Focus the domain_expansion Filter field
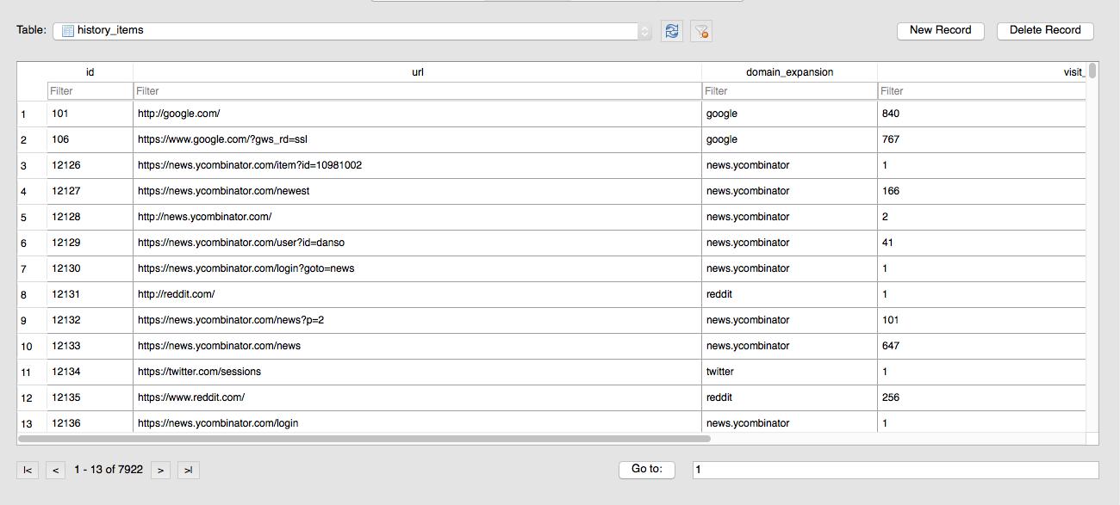 [789, 91]
